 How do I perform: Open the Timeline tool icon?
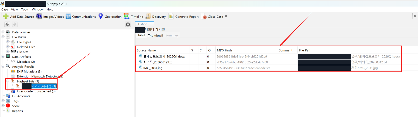click(127, 16)
